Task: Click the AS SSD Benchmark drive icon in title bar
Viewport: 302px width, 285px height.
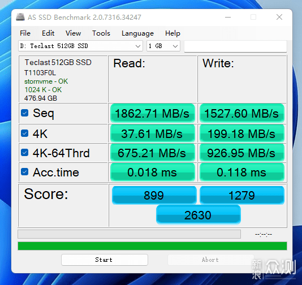Action: pyautogui.click(x=20, y=17)
